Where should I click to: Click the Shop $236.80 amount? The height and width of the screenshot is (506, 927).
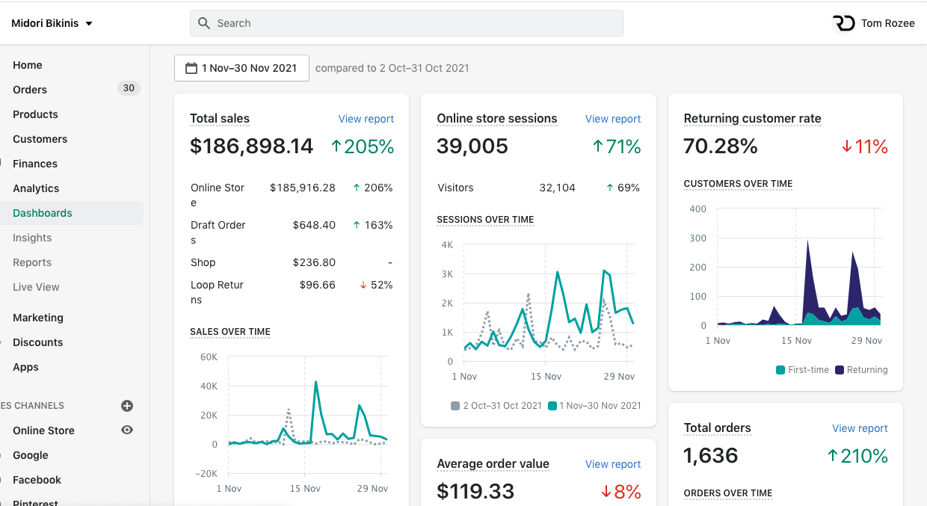pyautogui.click(x=314, y=262)
